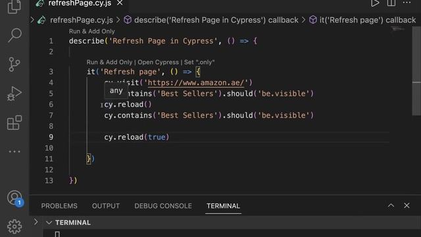Click the it callback cube icon in breadcrumb
The width and height of the screenshot is (421, 237).
(x=313, y=20)
